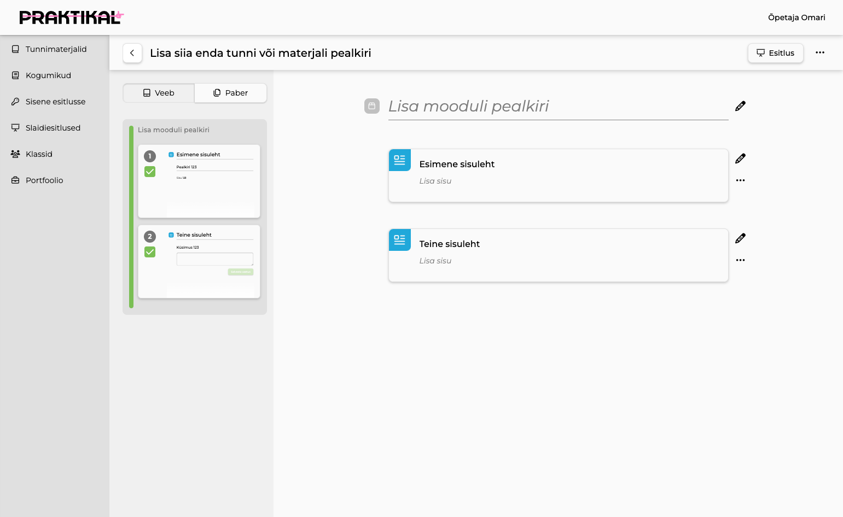Edit module title with the pencil icon
This screenshot has height=517, width=843.
pos(740,106)
